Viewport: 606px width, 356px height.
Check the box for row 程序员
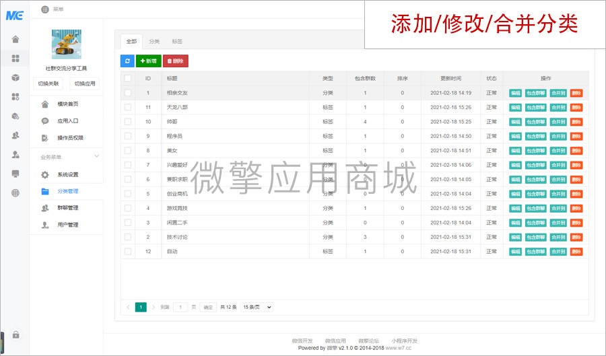coord(128,137)
